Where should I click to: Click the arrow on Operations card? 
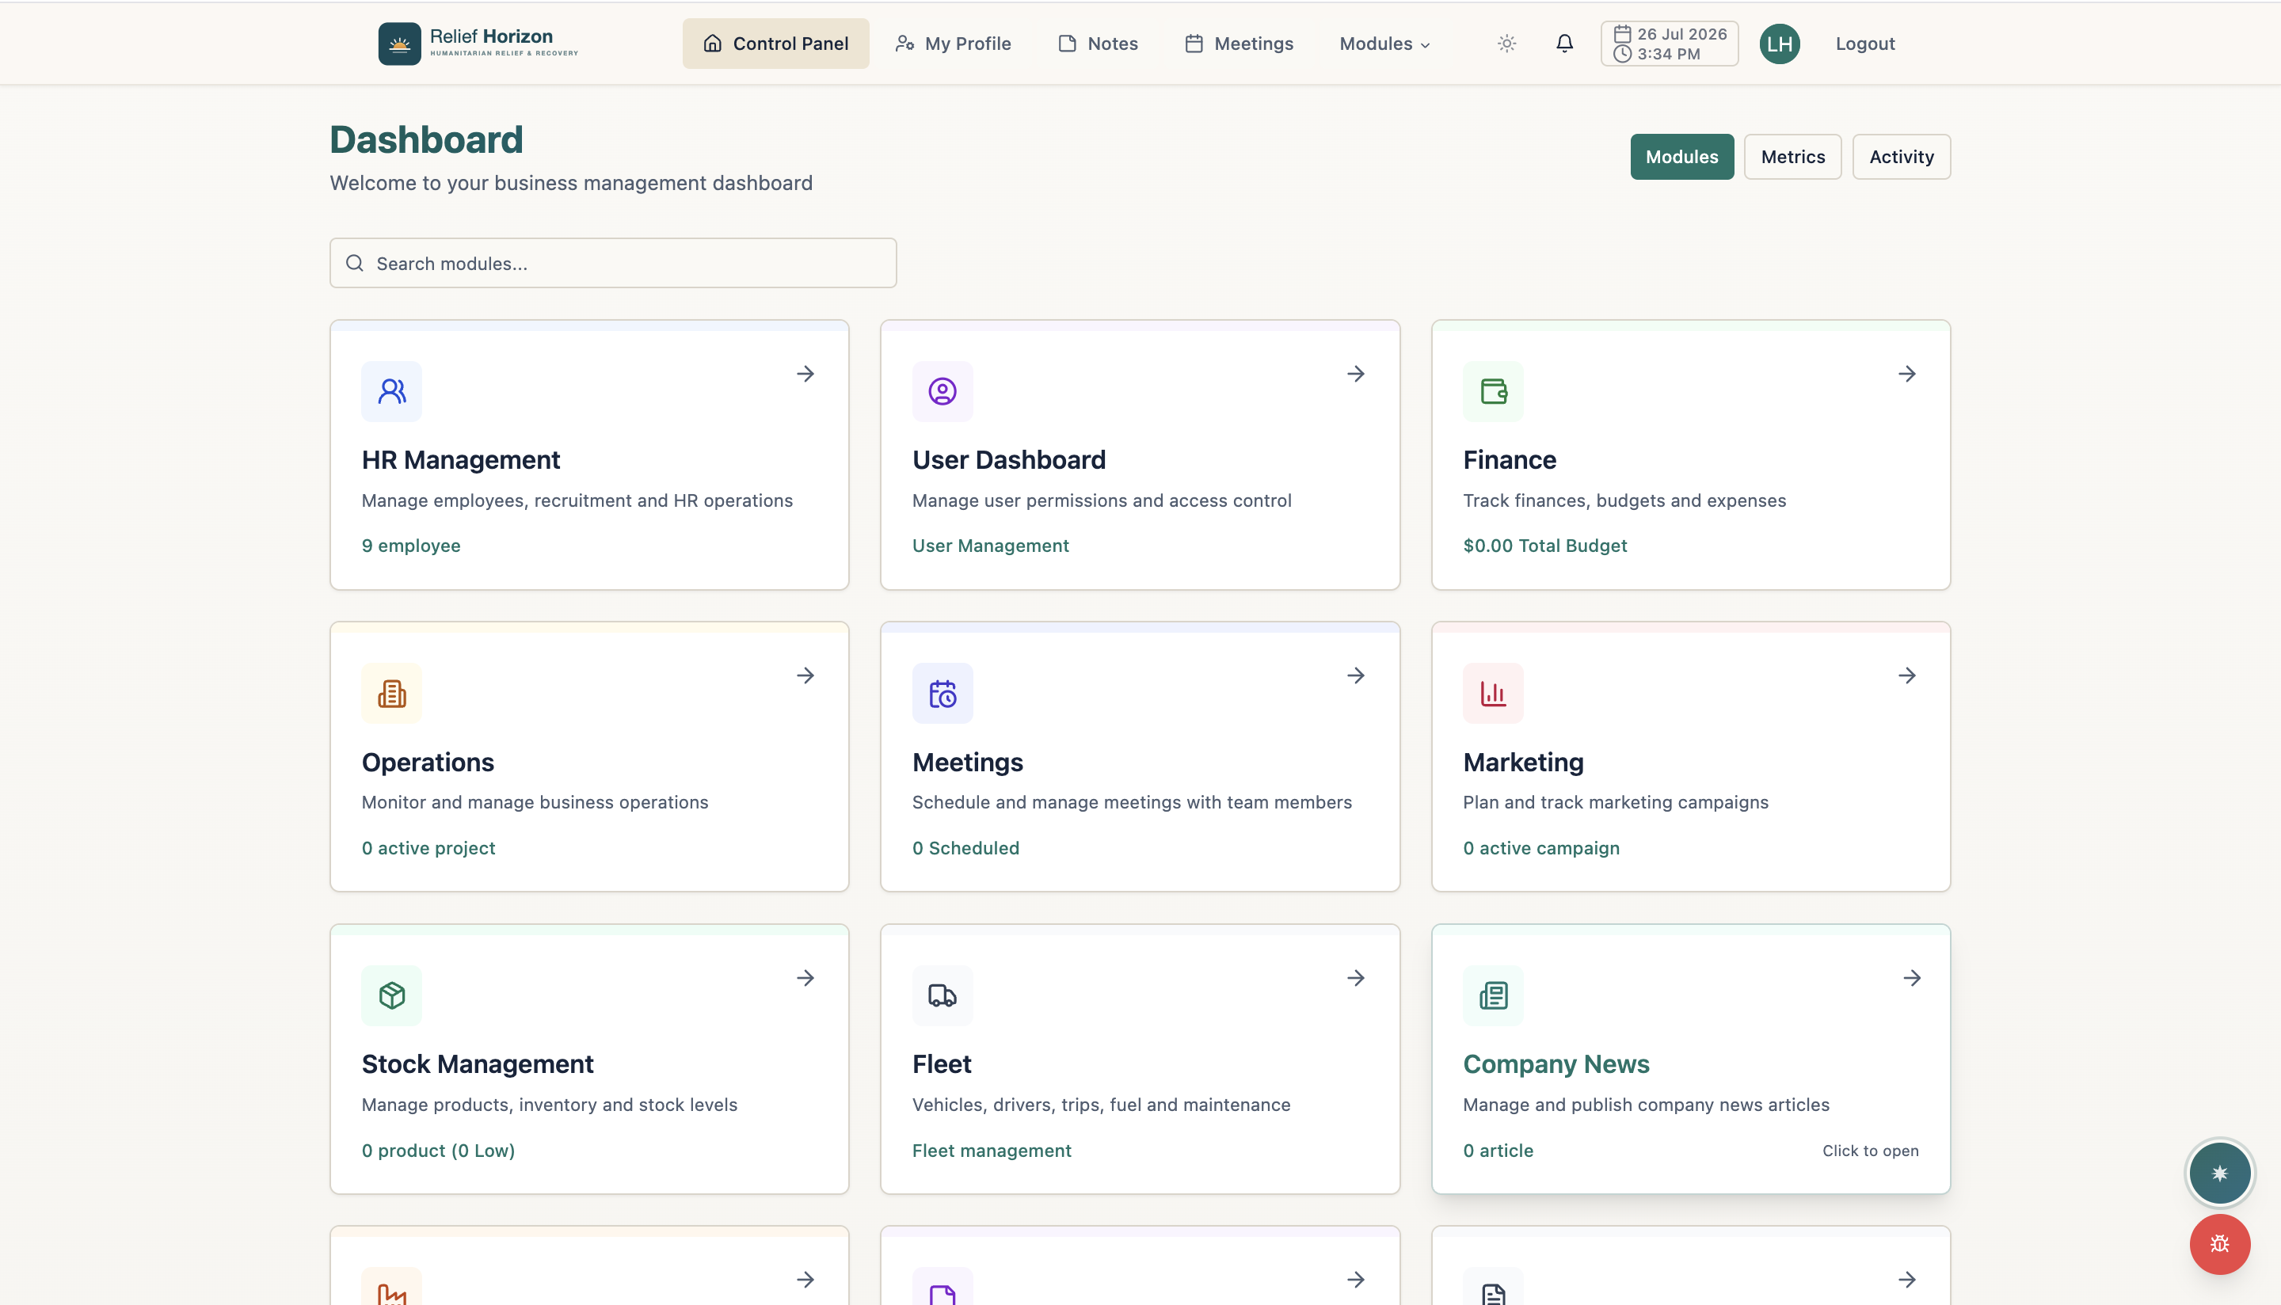(805, 675)
